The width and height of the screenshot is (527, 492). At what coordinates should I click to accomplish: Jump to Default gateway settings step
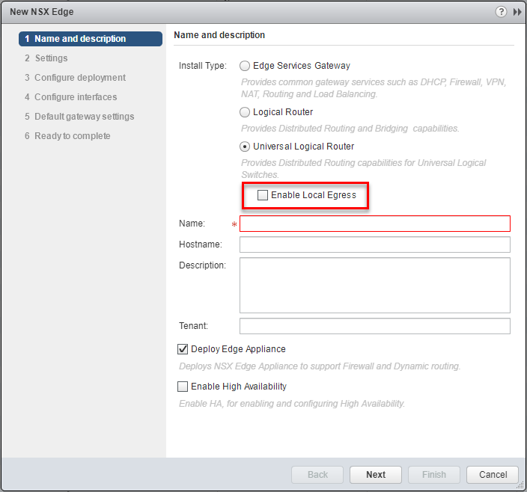point(84,117)
